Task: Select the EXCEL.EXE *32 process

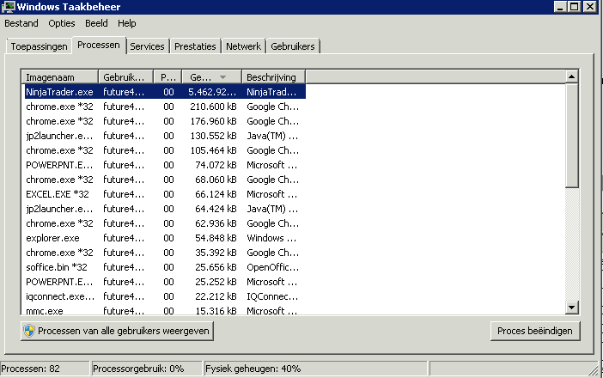Action: (x=165, y=194)
